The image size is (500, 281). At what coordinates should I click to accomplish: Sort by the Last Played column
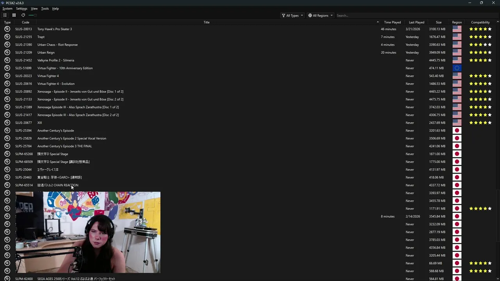click(x=416, y=22)
